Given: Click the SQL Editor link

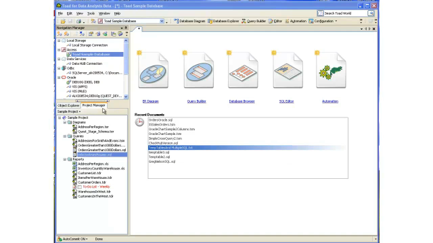Looking at the screenshot, I should [286, 101].
